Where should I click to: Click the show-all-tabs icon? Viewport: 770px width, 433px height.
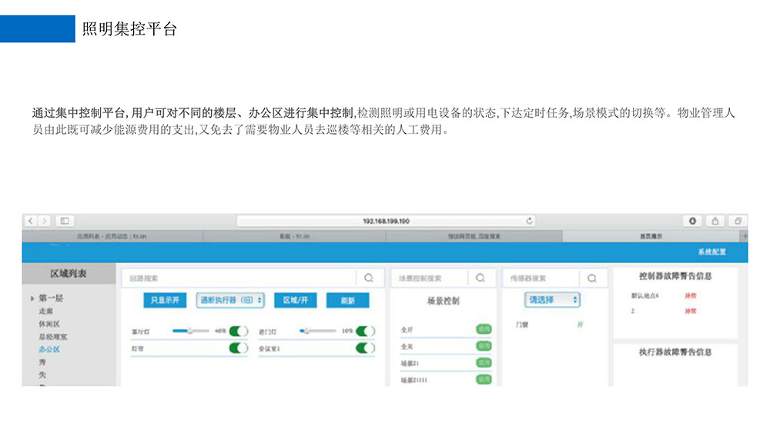coord(737,221)
